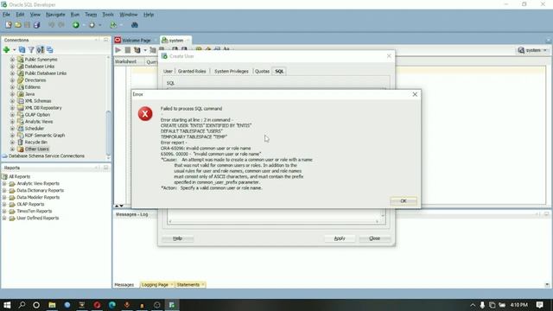Click the Run Statement play icon in worksheet
This screenshot has height=311, width=553.
pyautogui.click(x=118, y=50)
